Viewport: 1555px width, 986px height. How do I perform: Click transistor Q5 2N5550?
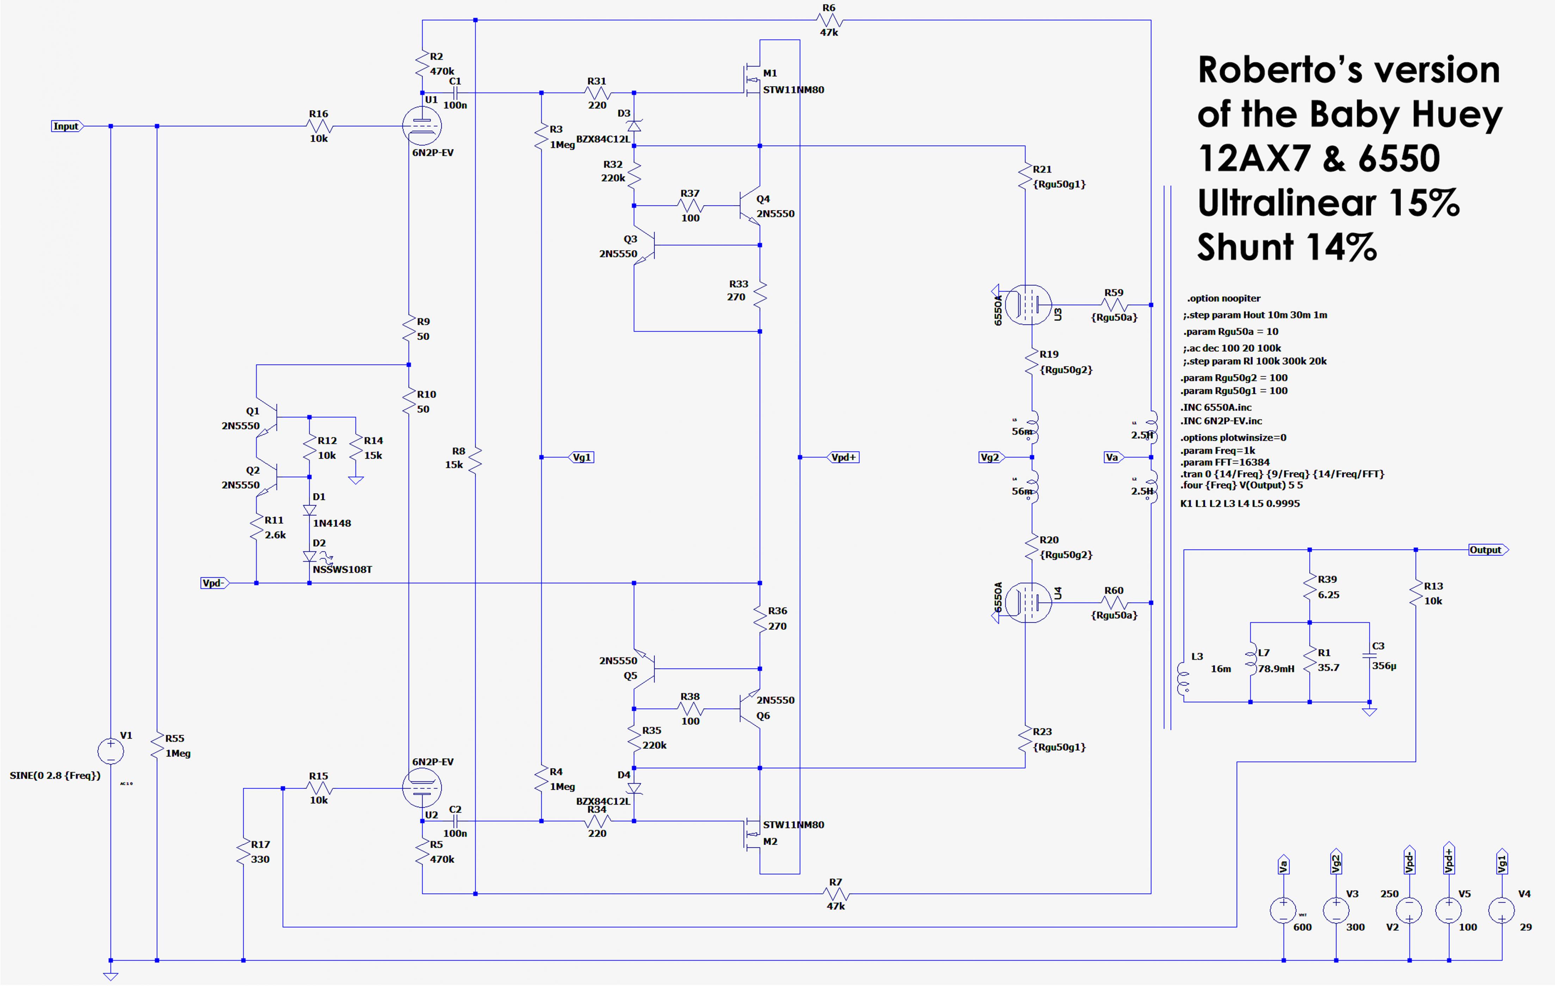pos(644,668)
